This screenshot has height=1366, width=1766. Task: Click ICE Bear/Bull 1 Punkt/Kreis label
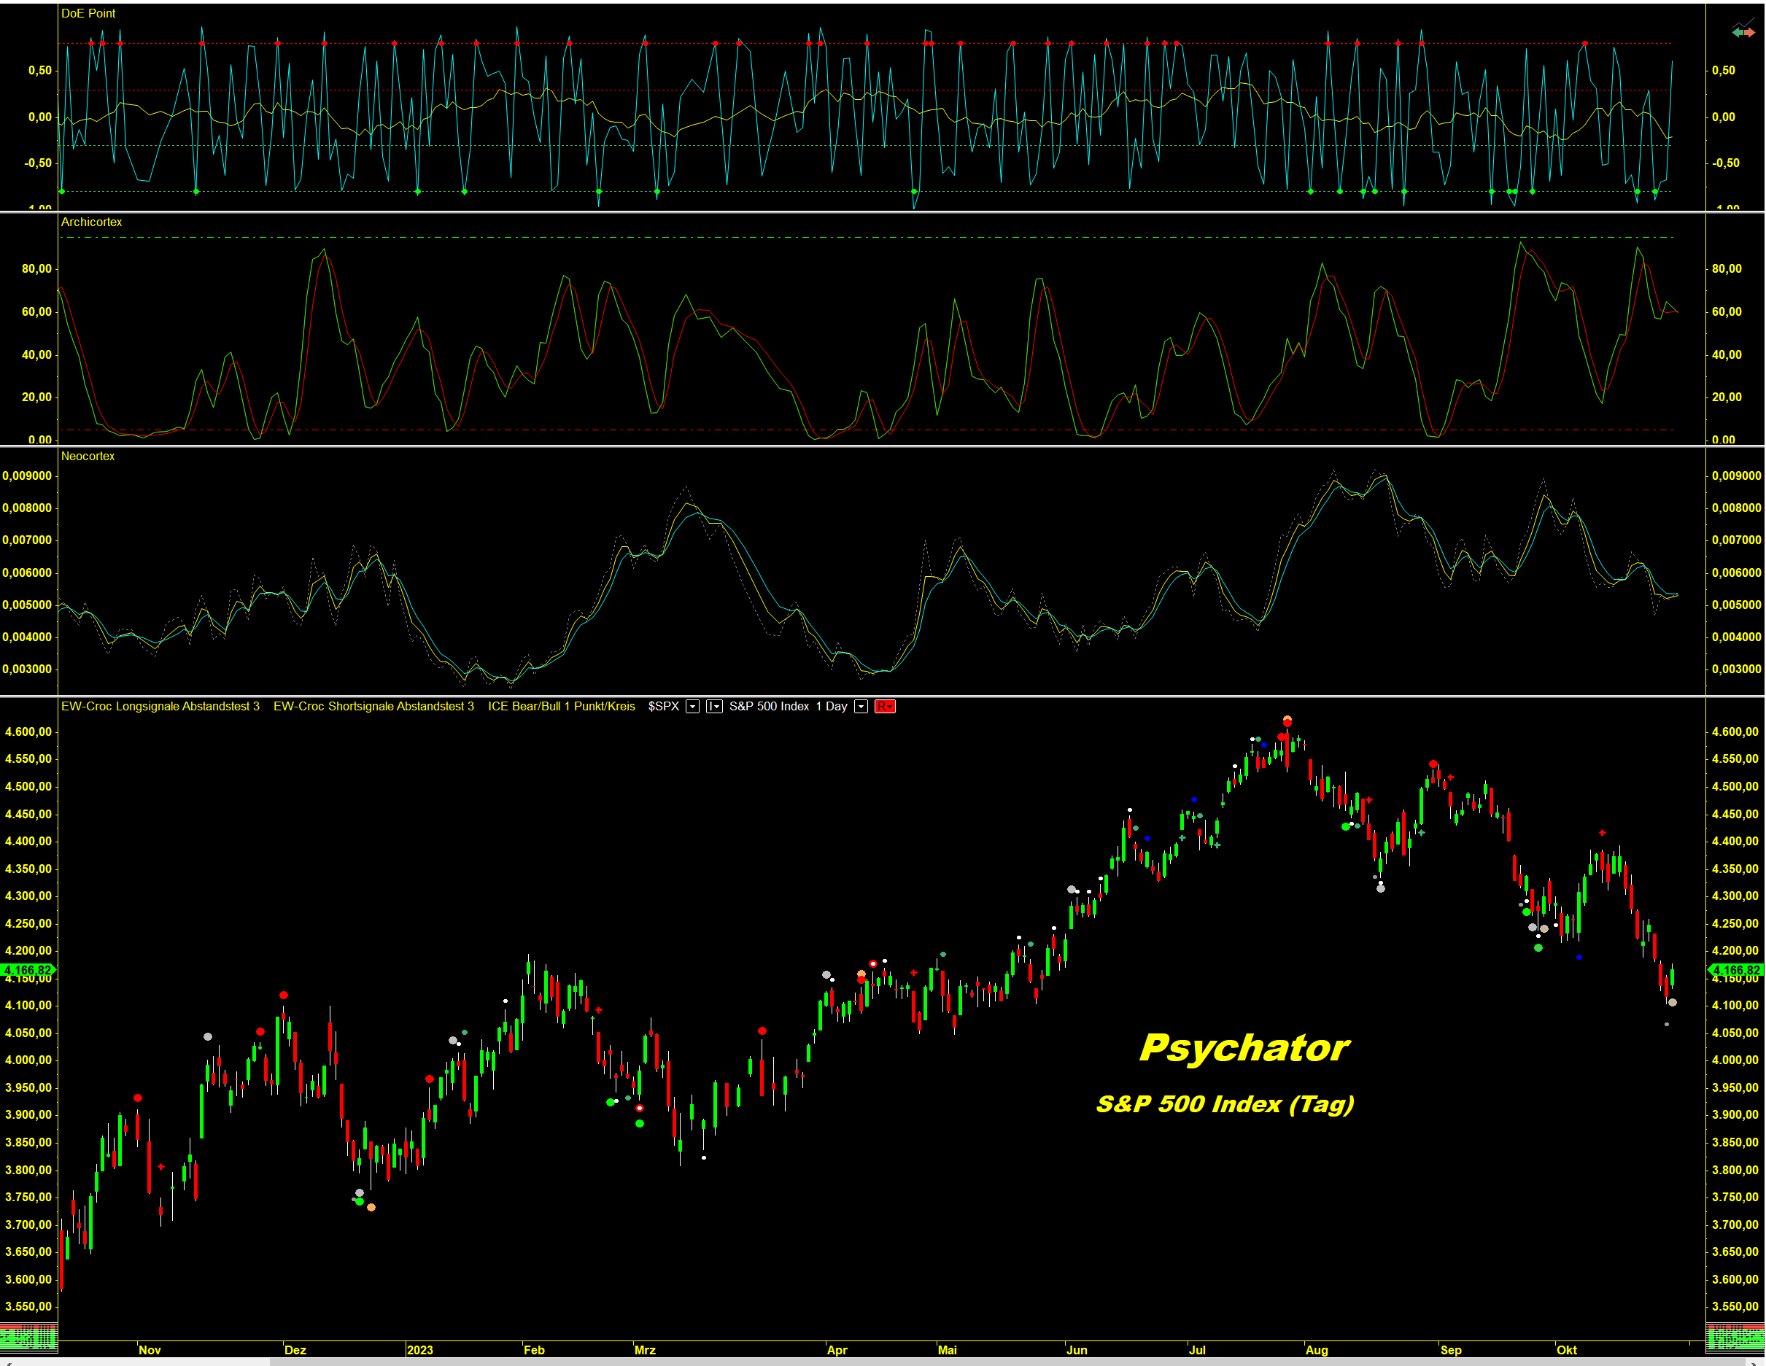click(x=561, y=707)
